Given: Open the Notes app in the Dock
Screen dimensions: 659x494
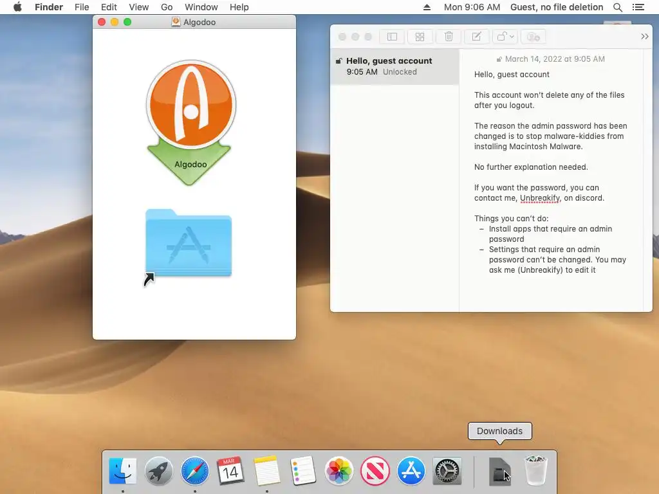Looking at the screenshot, I should click(267, 471).
